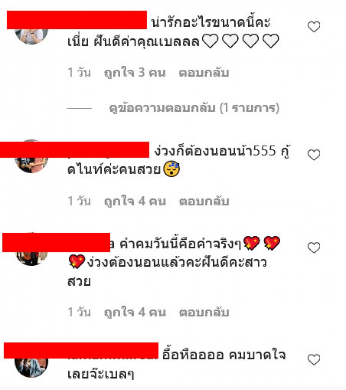Like the ง่วงก็ต้องนอนน้า555 comment

pos(314,155)
